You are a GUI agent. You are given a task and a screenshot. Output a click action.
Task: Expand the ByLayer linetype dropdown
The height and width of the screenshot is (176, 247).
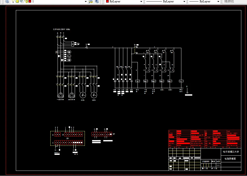click(184, 2)
